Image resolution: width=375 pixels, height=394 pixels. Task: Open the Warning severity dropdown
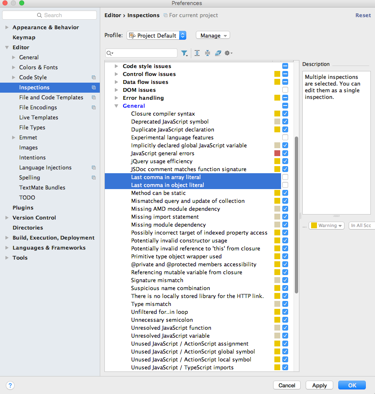327,225
